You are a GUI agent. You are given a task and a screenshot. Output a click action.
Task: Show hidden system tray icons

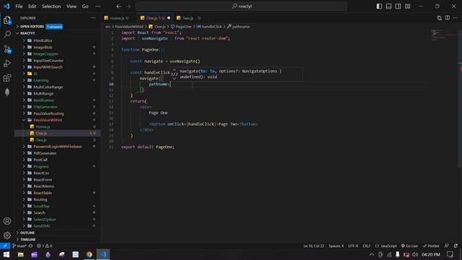pos(372,254)
